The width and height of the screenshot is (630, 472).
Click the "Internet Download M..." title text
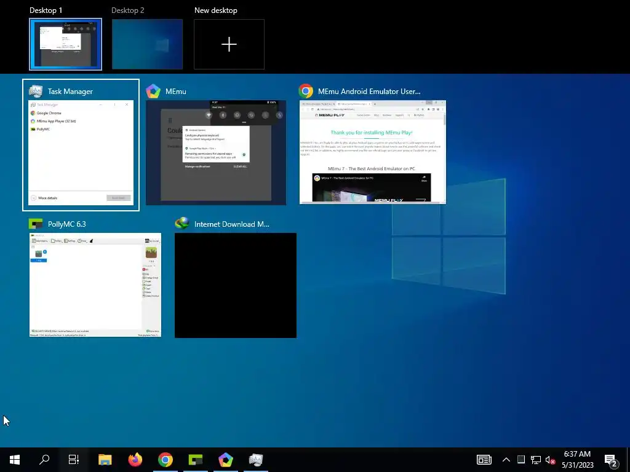(x=232, y=224)
